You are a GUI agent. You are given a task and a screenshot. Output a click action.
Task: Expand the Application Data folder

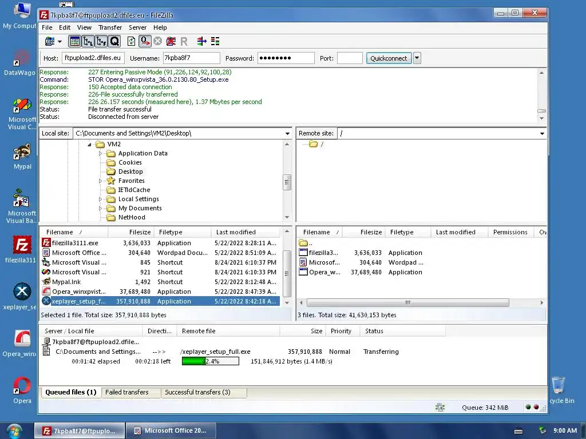[100, 153]
